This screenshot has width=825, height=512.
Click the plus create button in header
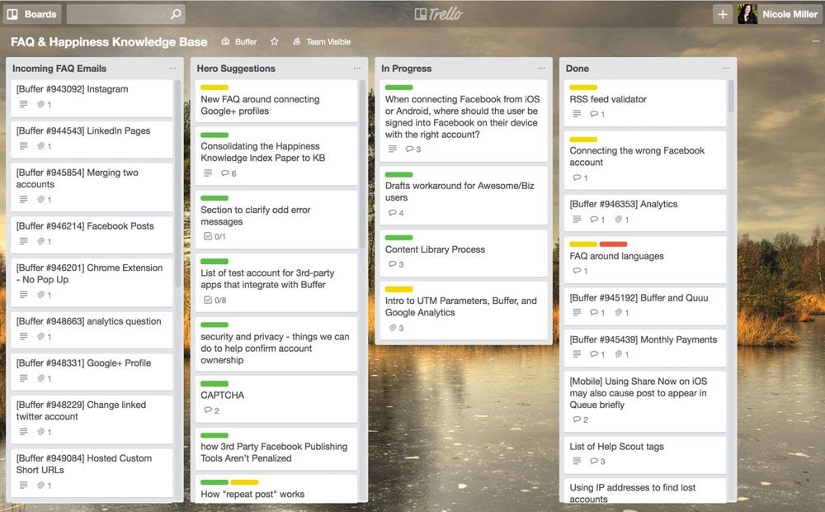(723, 14)
